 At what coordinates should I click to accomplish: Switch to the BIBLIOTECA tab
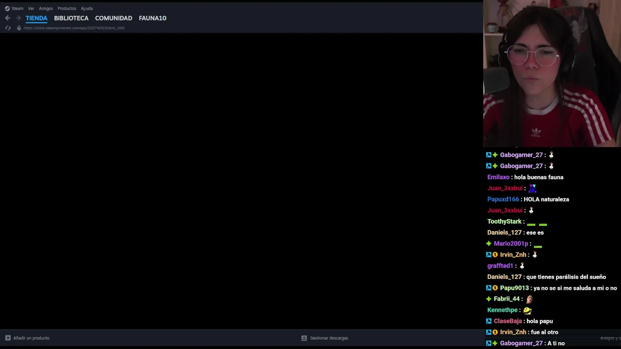pyautogui.click(x=71, y=18)
